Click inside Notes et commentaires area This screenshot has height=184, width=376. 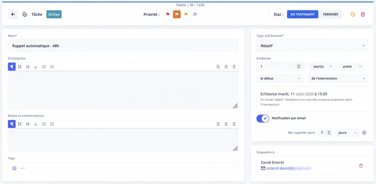pyautogui.click(x=123, y=140)
